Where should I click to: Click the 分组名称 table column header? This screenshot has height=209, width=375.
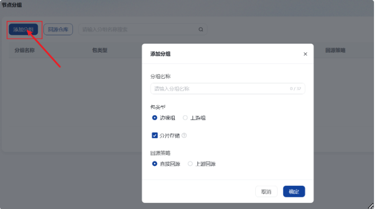point(24,50)
